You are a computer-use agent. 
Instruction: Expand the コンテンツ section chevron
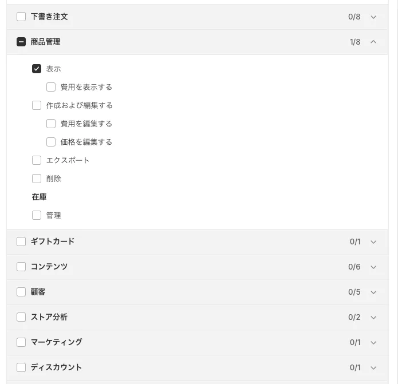coord(373,267)
